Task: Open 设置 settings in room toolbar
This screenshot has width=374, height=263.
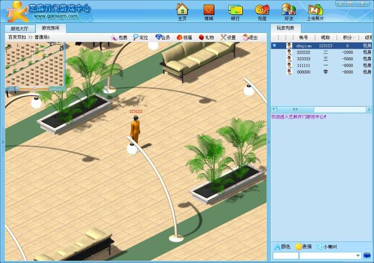Action: (228, 37)
